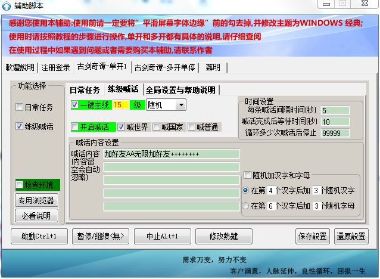This screenshot has height=279, width=380.
Task: Select the 随机字母 radio button
Action: pos(246,206)
